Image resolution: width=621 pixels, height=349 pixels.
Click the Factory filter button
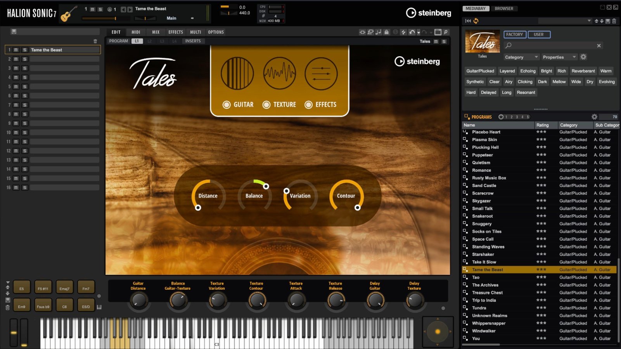pyautogui.click(x=514, y=35)
